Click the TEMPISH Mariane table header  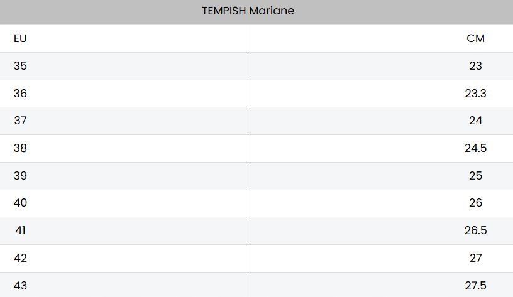pos(248,11)
